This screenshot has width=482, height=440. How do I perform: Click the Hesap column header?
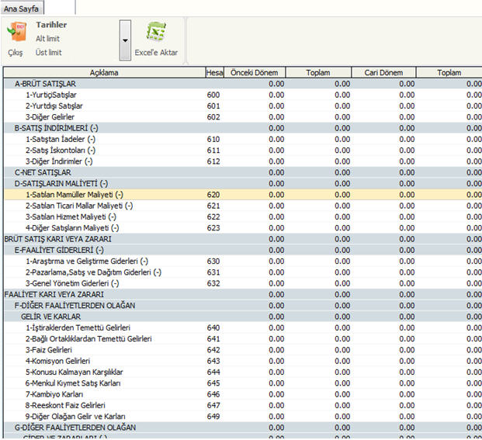[x=214, y=73]
